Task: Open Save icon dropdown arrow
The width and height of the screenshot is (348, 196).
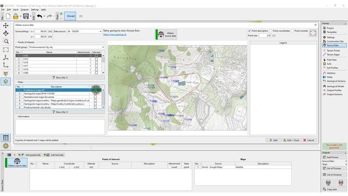Action: (x=30, y=16)
